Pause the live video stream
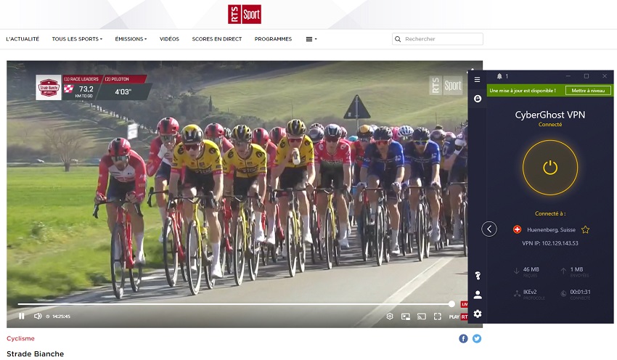Screen dimensions: 617x360 tap(22, 316)
